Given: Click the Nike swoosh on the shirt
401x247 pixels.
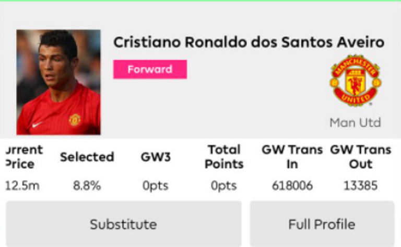Looking at the screenshot, I should [x=36, y=125].
